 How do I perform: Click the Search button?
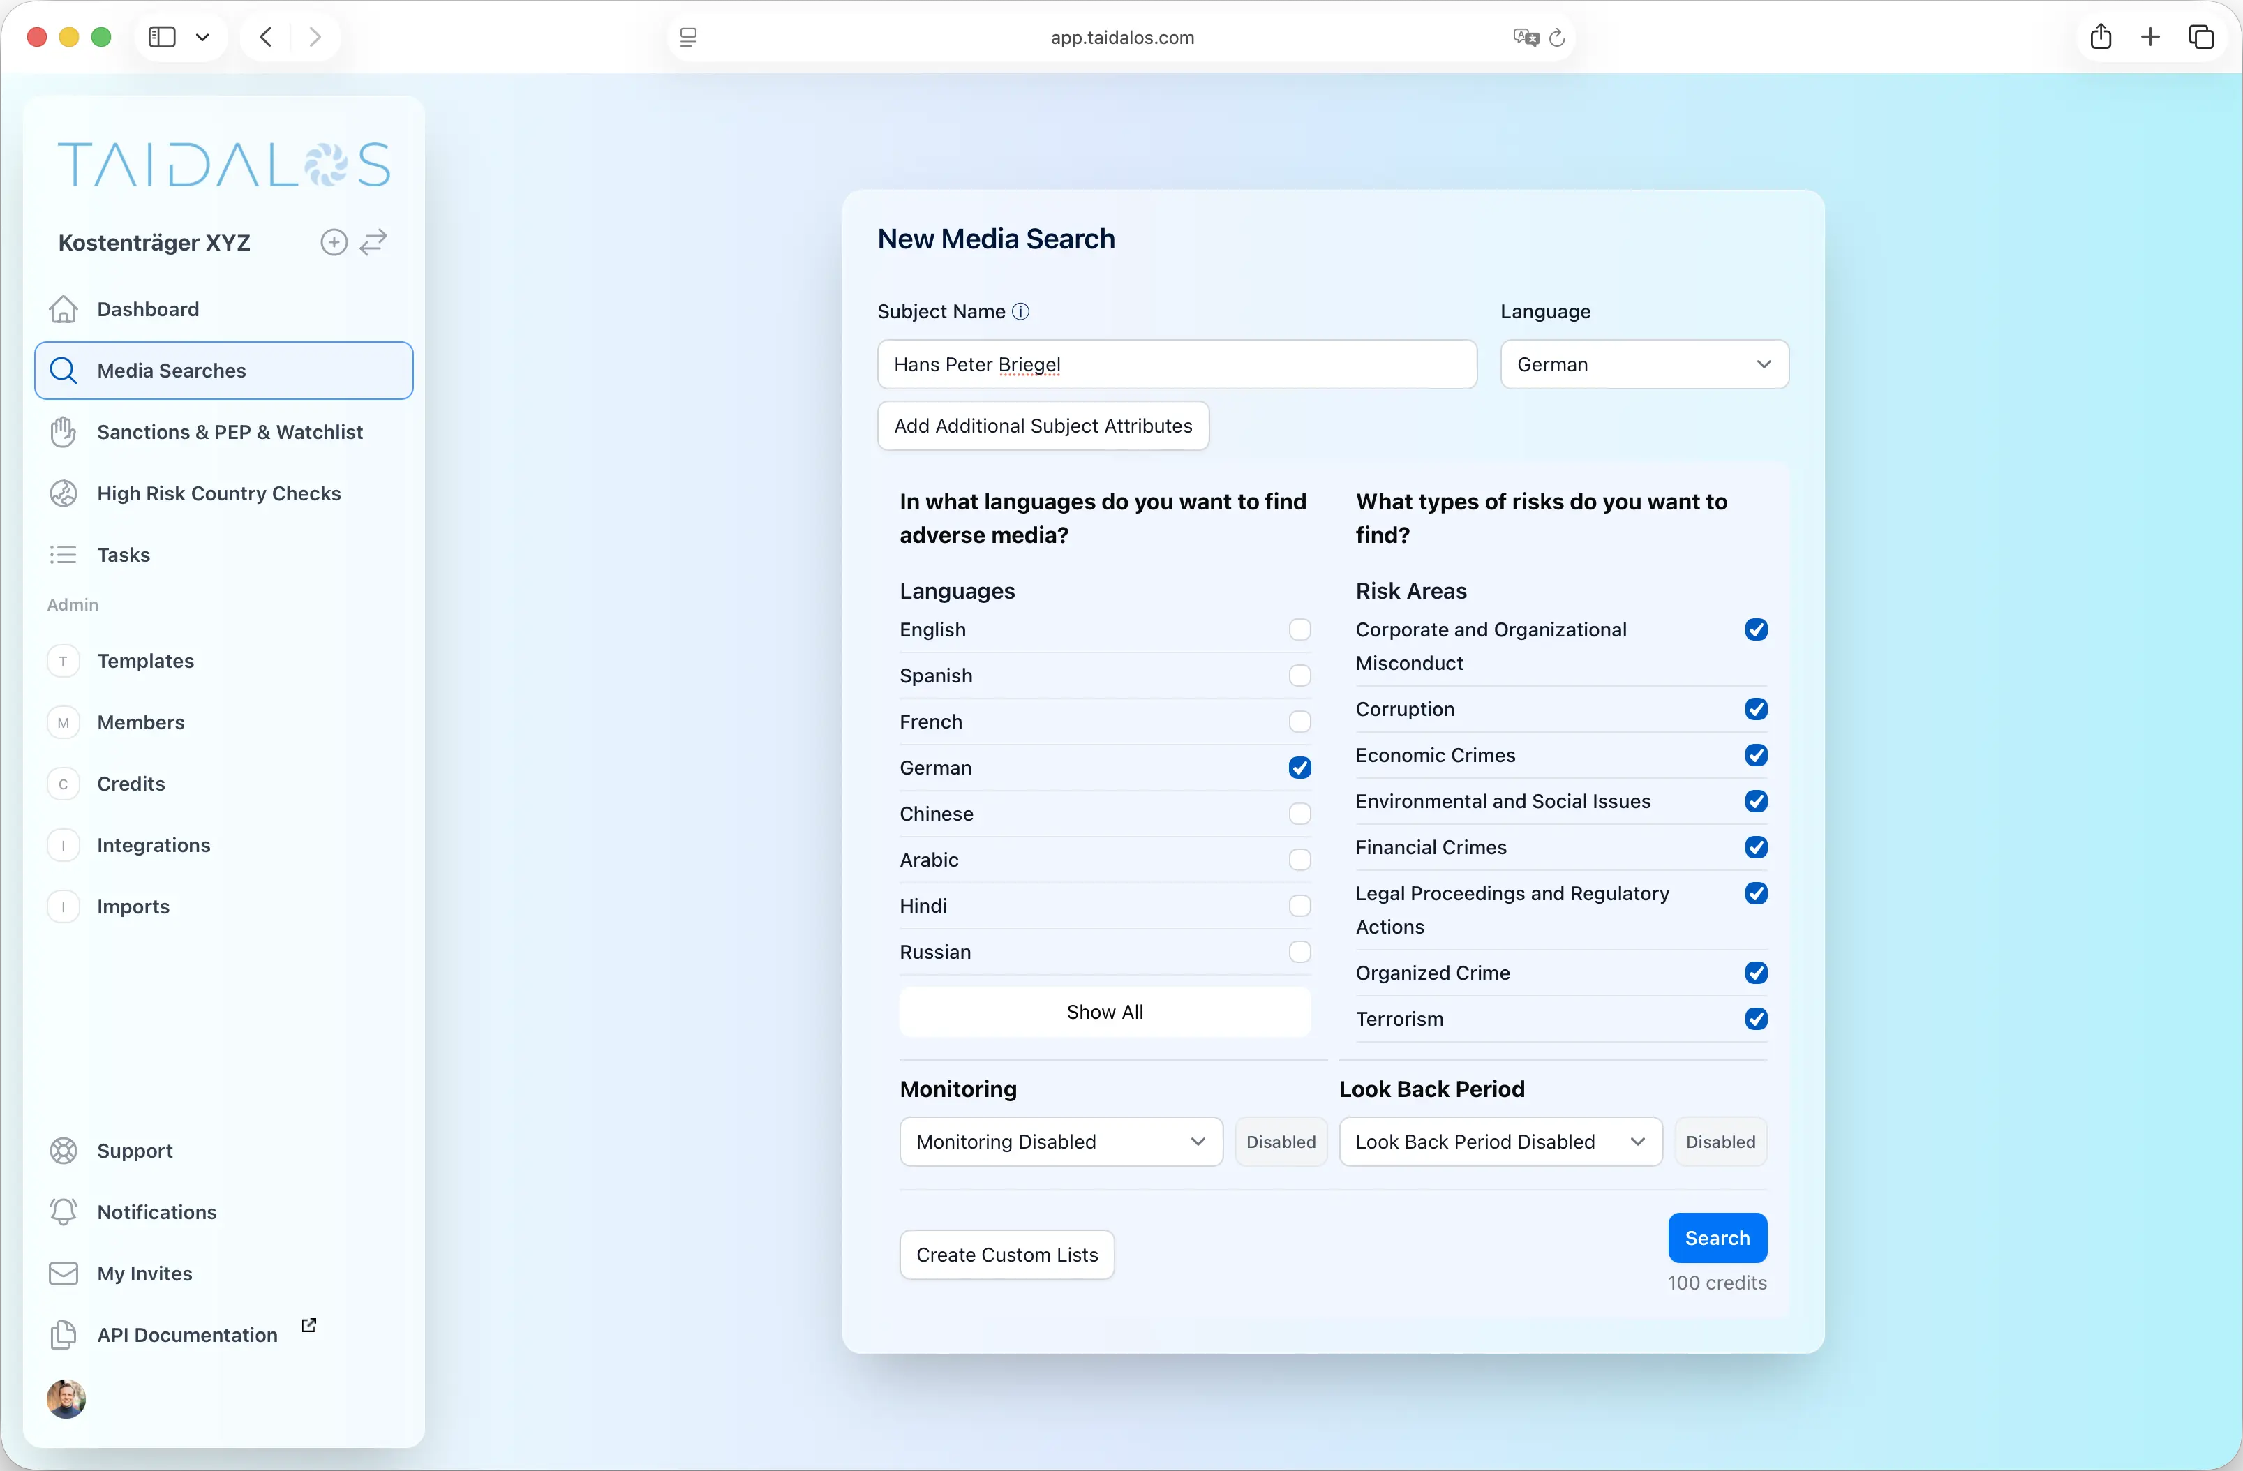1717,1237
